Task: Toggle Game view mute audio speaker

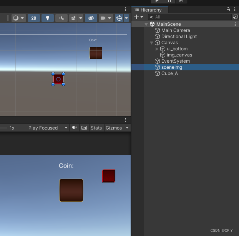Action: (x=74, y=128)
